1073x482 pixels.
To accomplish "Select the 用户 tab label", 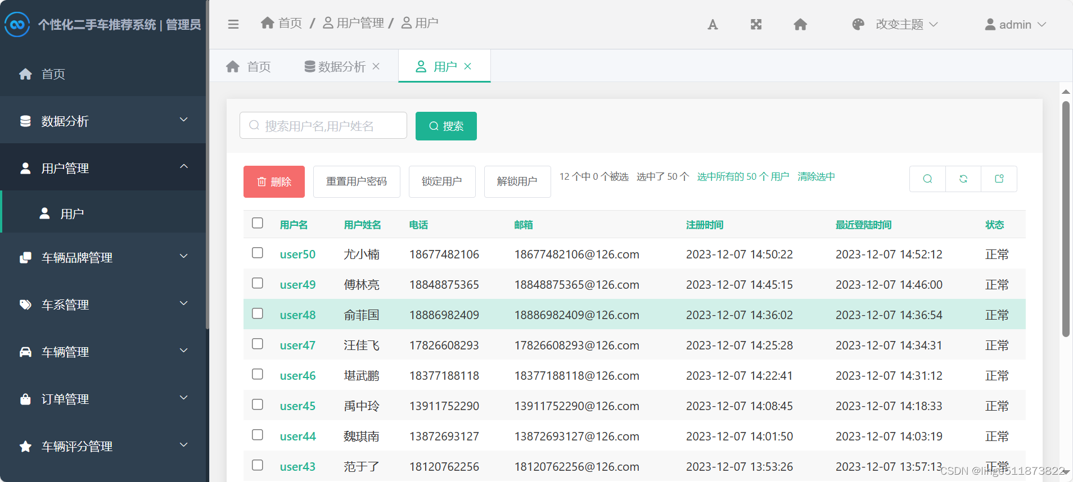I will (445, 67).
